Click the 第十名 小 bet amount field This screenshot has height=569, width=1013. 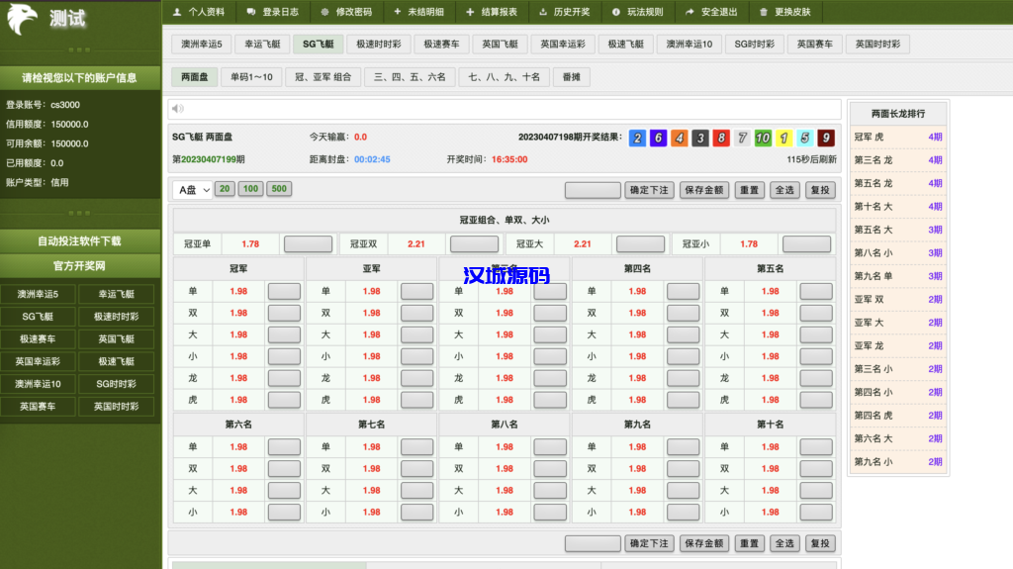click(816, 513)
